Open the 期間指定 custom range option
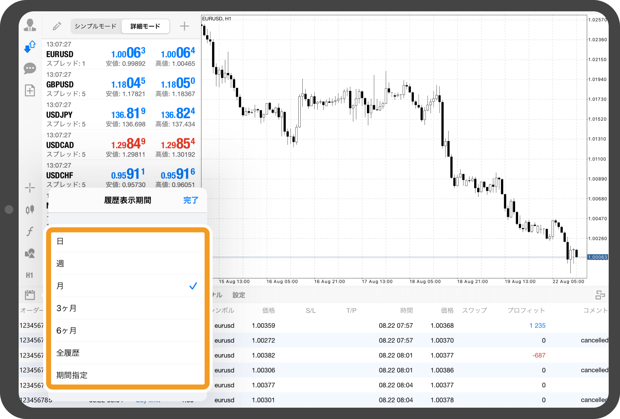620x419 pixels. 127,375
